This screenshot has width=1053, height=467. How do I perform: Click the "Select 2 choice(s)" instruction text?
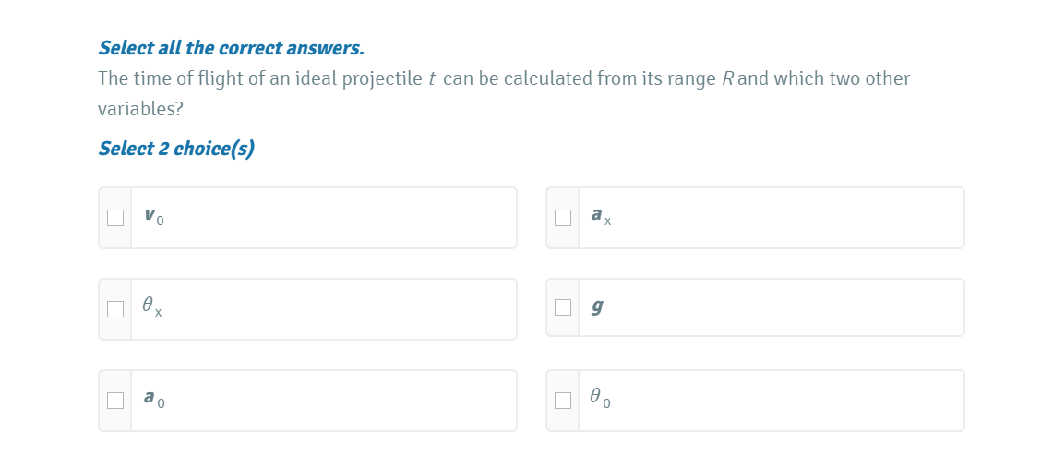coord(176,149)
